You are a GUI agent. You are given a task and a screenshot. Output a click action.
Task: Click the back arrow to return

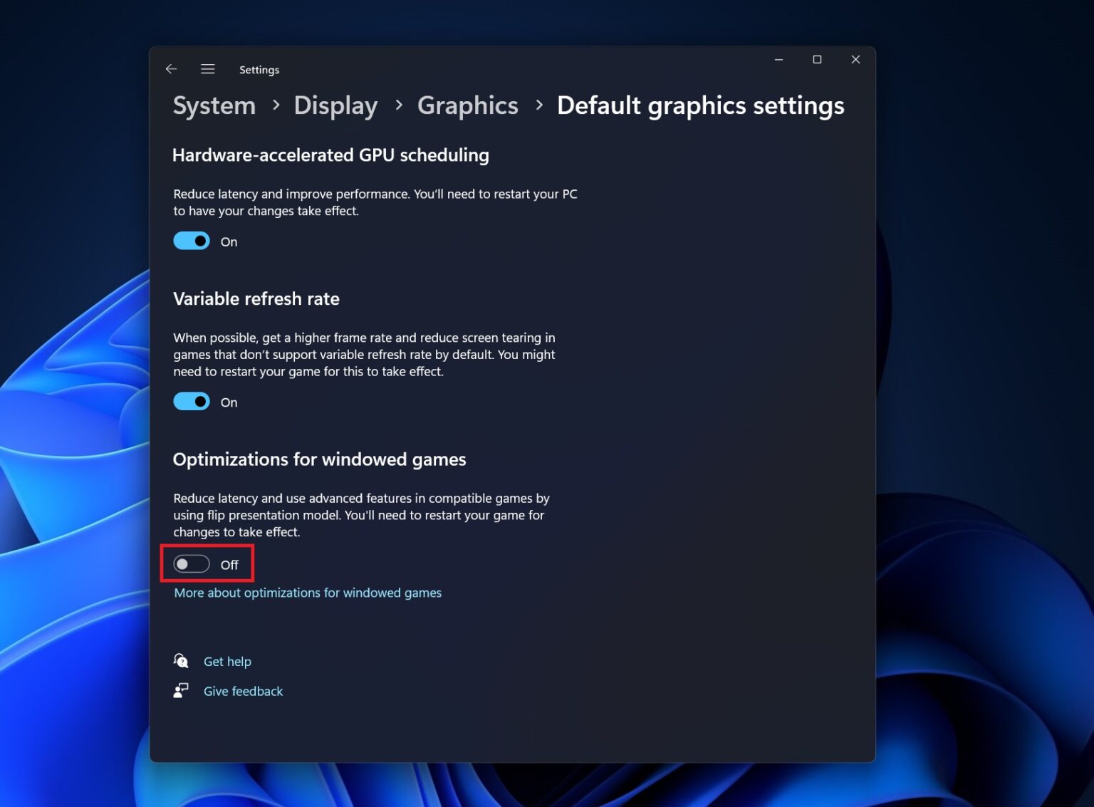tap(171, 68)
